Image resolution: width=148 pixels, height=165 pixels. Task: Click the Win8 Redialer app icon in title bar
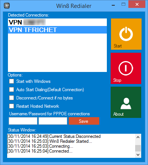(7, 6)
